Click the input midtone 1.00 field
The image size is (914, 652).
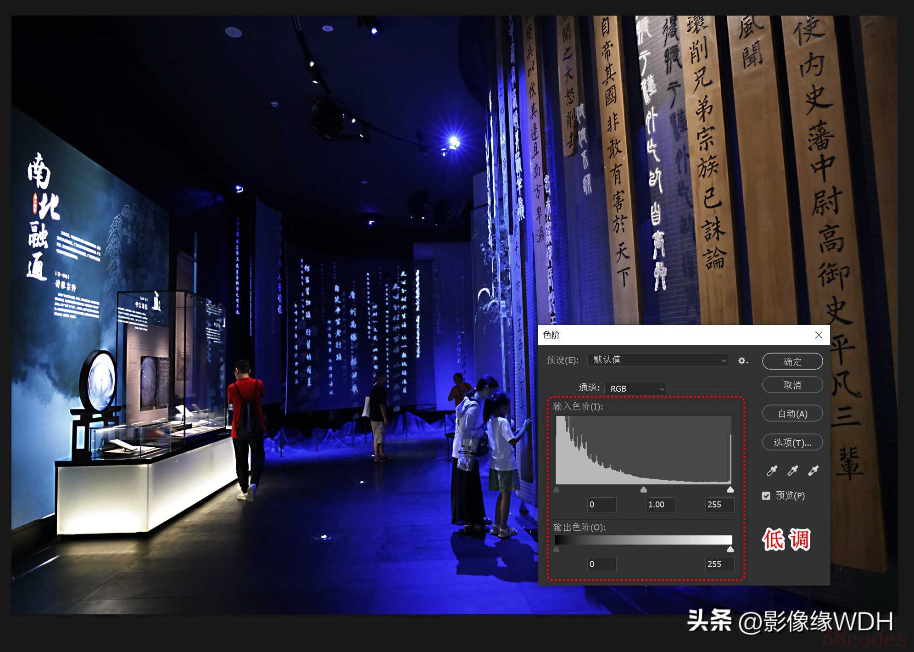pos(660,505)
